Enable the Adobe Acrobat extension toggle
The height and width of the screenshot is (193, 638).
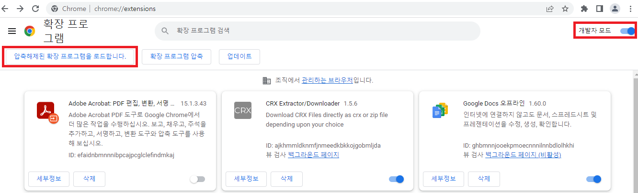(197, 179)
